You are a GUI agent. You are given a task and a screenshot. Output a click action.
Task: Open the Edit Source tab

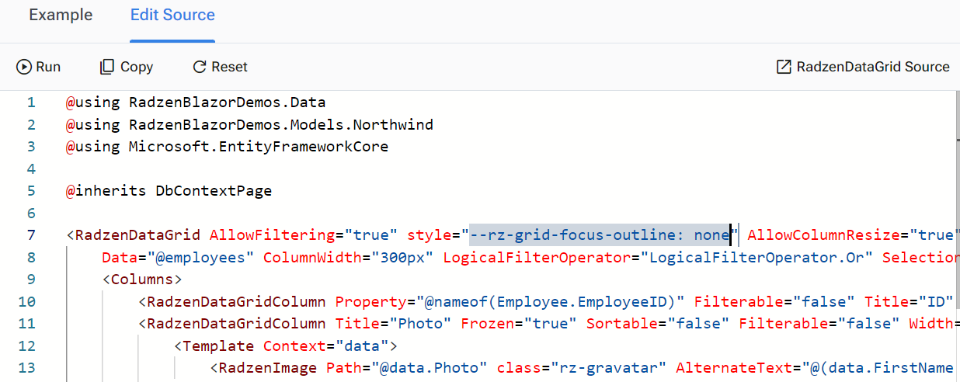(x=172, y=16)
